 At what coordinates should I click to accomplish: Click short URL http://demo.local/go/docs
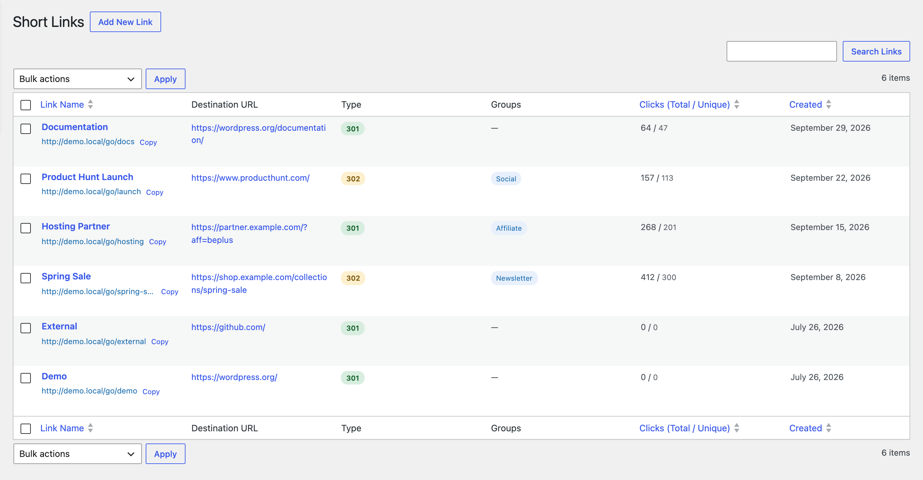click(x=88, y=142)
